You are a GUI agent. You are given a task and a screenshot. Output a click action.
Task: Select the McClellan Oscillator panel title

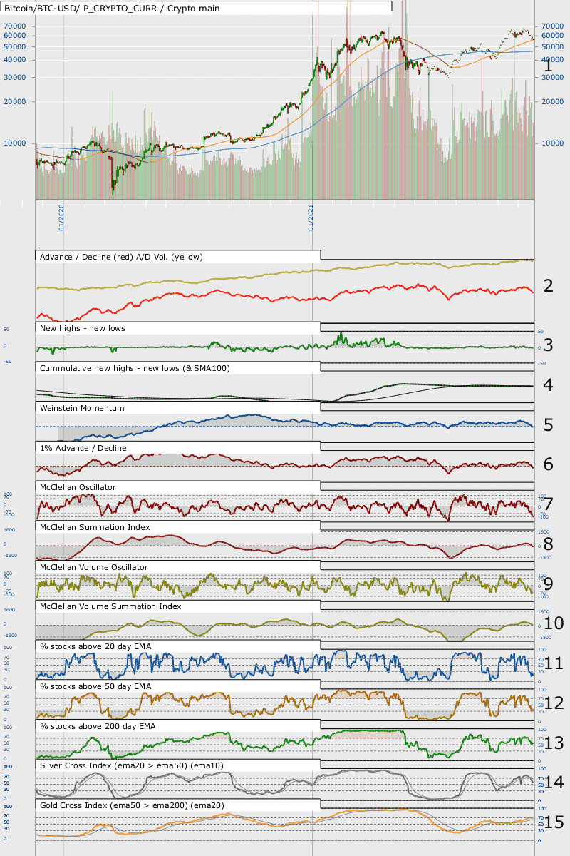click(78, 487)
